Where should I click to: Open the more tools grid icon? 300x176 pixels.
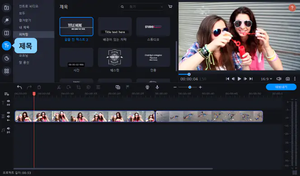tap(6, 71)
